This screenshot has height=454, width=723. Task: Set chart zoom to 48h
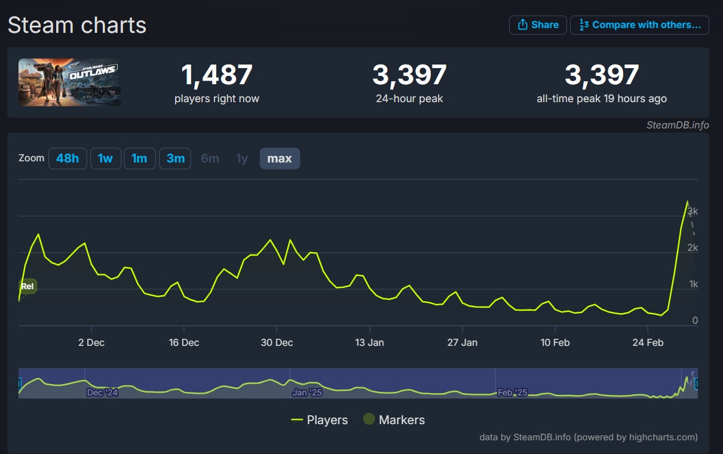67,158
